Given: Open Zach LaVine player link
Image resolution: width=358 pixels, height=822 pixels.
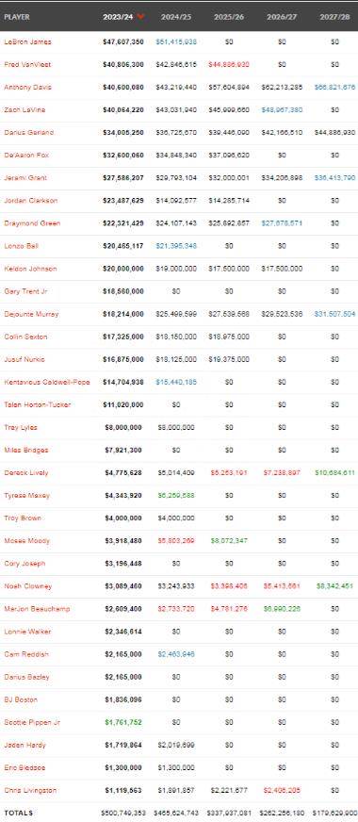Looking at the screenshot, I should click(x=24, y=109).
